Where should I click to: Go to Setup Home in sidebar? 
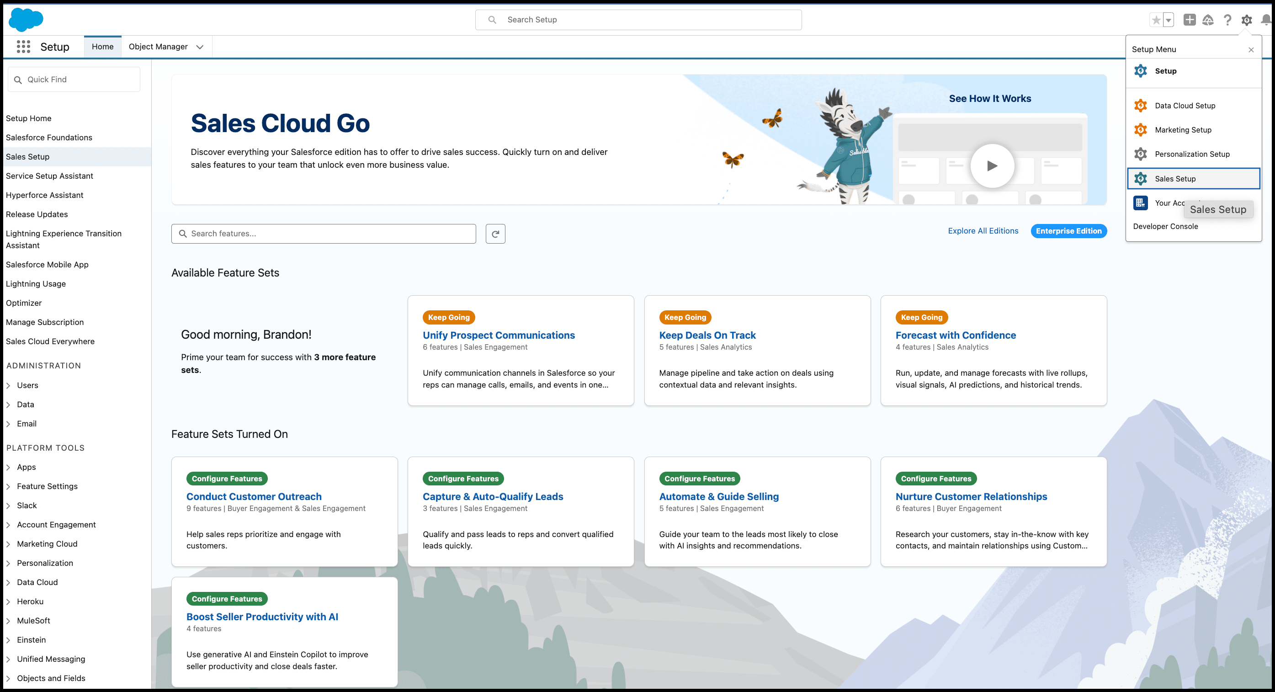click(29, 118)
